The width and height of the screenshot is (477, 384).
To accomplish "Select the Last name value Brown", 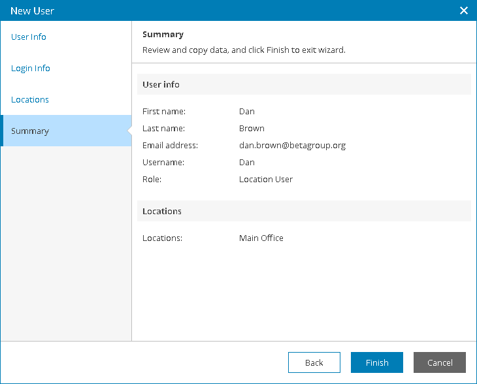I will coord(252,128).
